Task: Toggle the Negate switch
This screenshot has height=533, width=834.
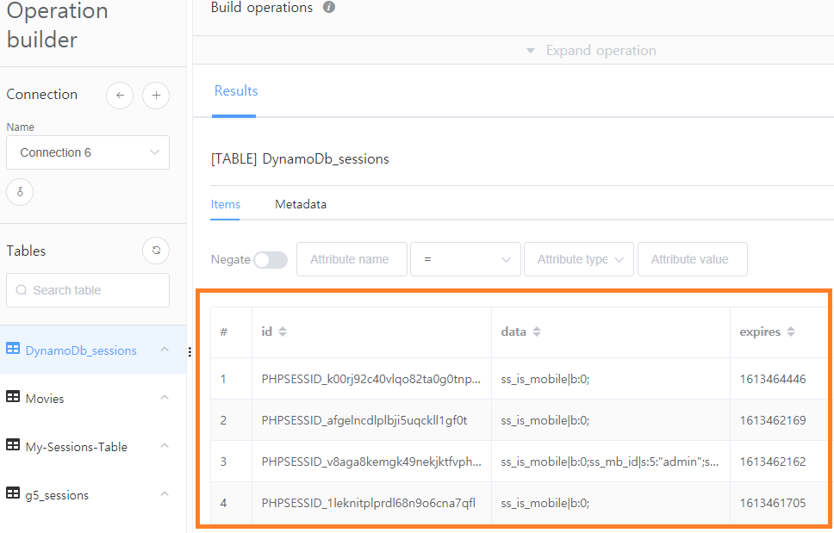Action: (271, 259)
